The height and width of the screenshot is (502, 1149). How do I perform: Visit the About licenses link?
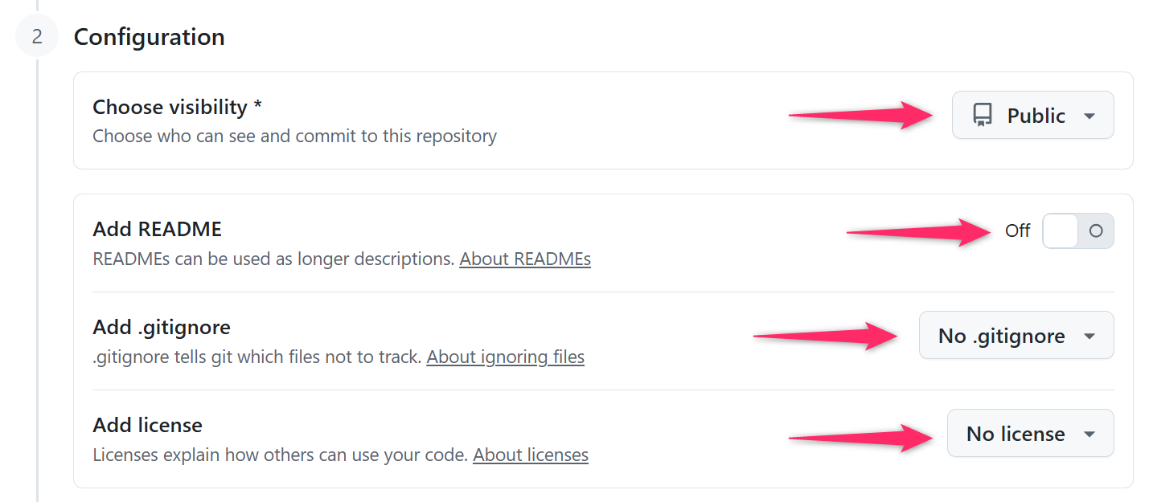click(x=530, y=455)
